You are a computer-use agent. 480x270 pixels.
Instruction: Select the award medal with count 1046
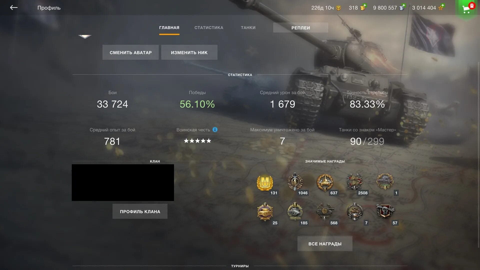click(x=295, y=182)
